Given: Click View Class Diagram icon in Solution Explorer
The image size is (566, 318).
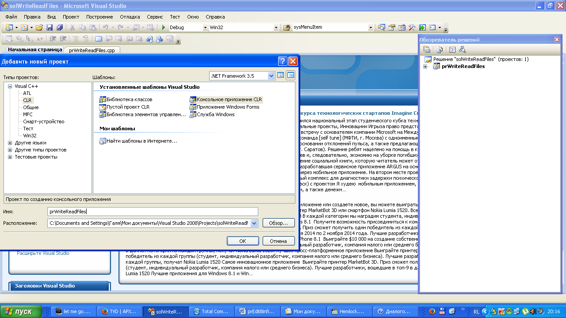Looking at the screenshot, I should pyautogui.click(x=462, y=49).
